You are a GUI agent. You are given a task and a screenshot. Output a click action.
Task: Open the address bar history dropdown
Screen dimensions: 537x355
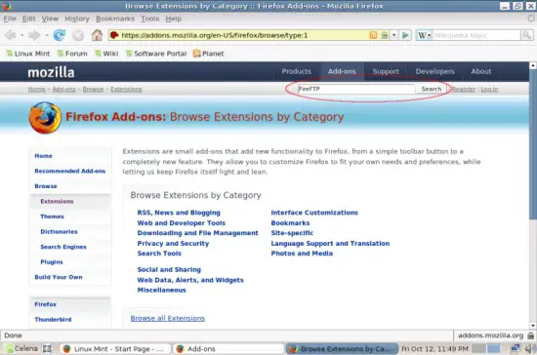coord(394,35)
